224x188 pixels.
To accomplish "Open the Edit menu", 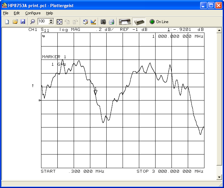I will 17,13.
